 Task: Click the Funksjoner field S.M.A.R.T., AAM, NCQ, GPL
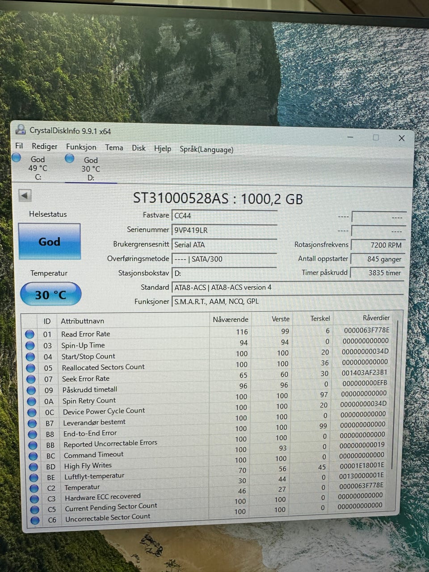(x=287, y=301)
